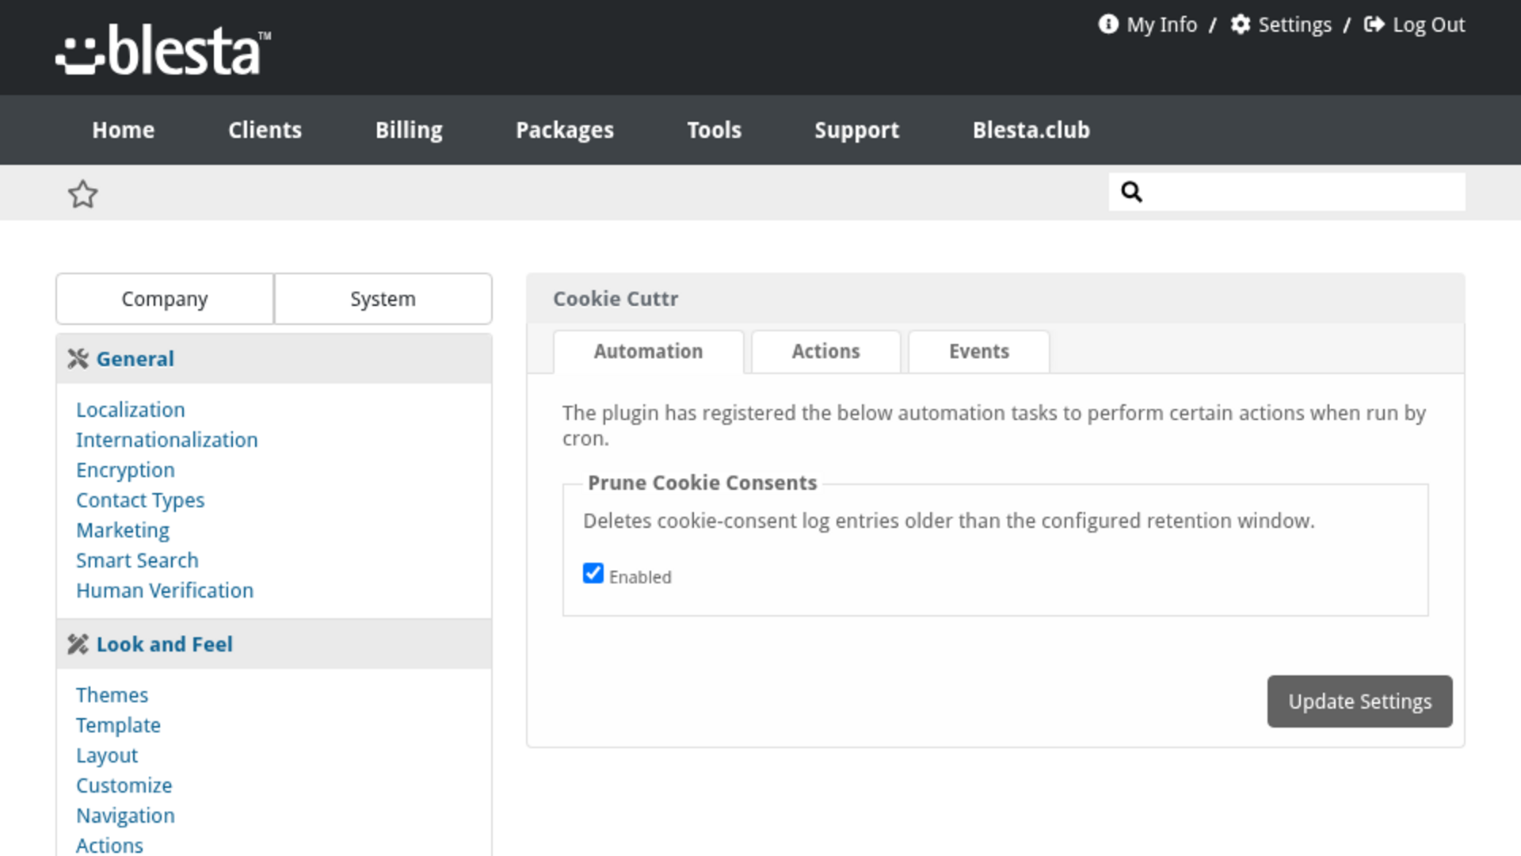Click the Log Out arrow icon
The height and width of the screenshot is (856, 1521).
tap(1374, 25)
